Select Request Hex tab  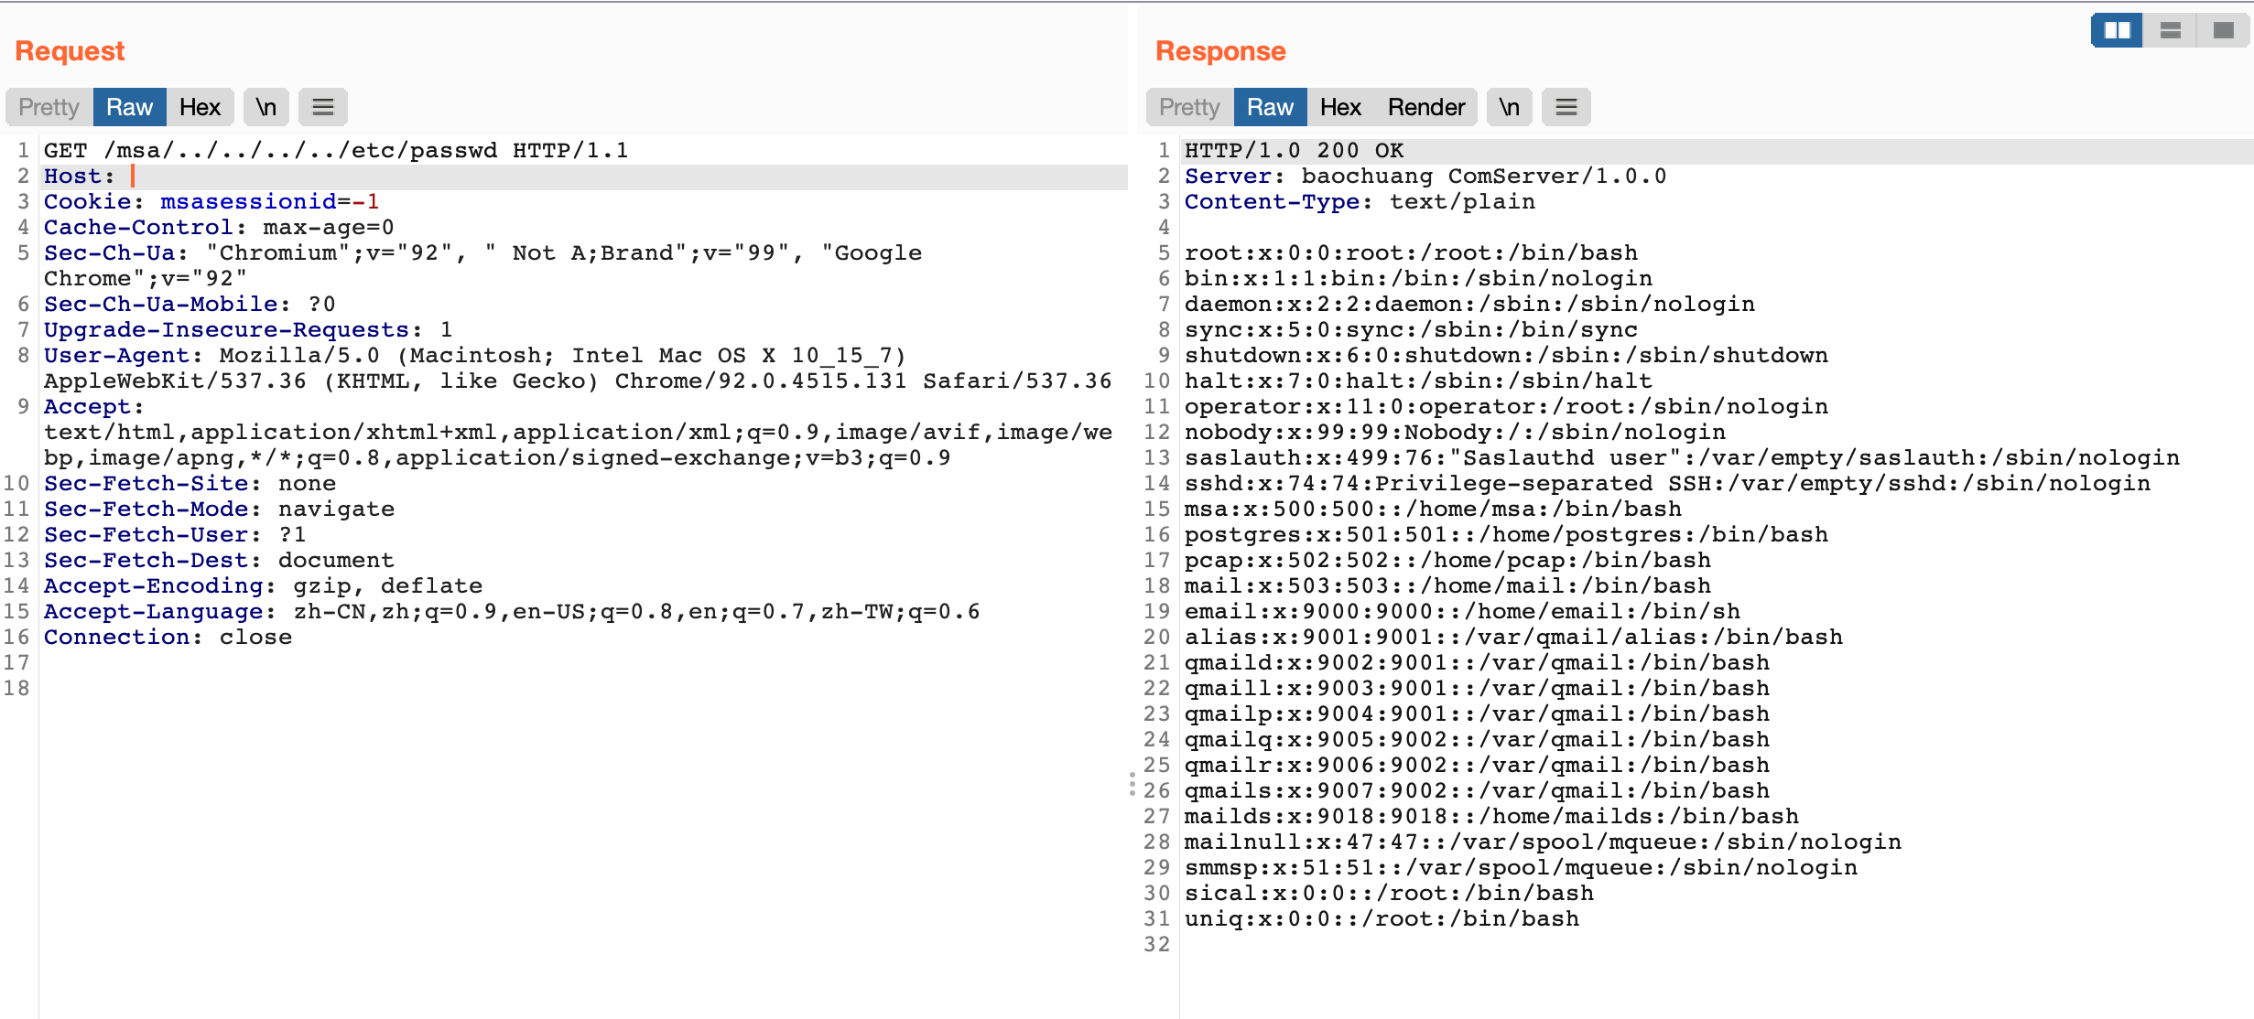tap(200, 107)
